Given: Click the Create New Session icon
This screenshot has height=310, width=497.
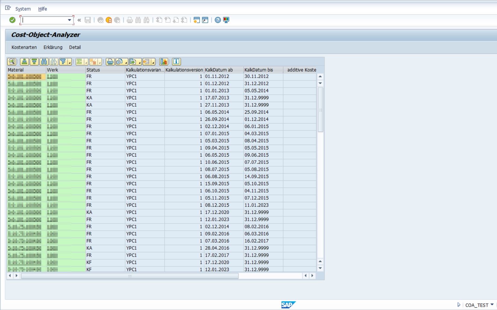Looking at the screenshot, I should point(197,20).
